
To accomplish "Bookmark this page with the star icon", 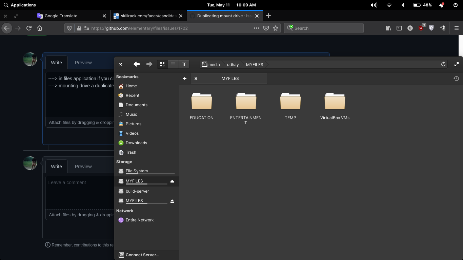I will pyautogui.click(x=276, y=28).
